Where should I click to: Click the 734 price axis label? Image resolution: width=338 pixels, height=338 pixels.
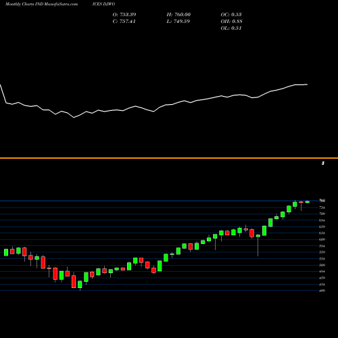pos(322,208)
